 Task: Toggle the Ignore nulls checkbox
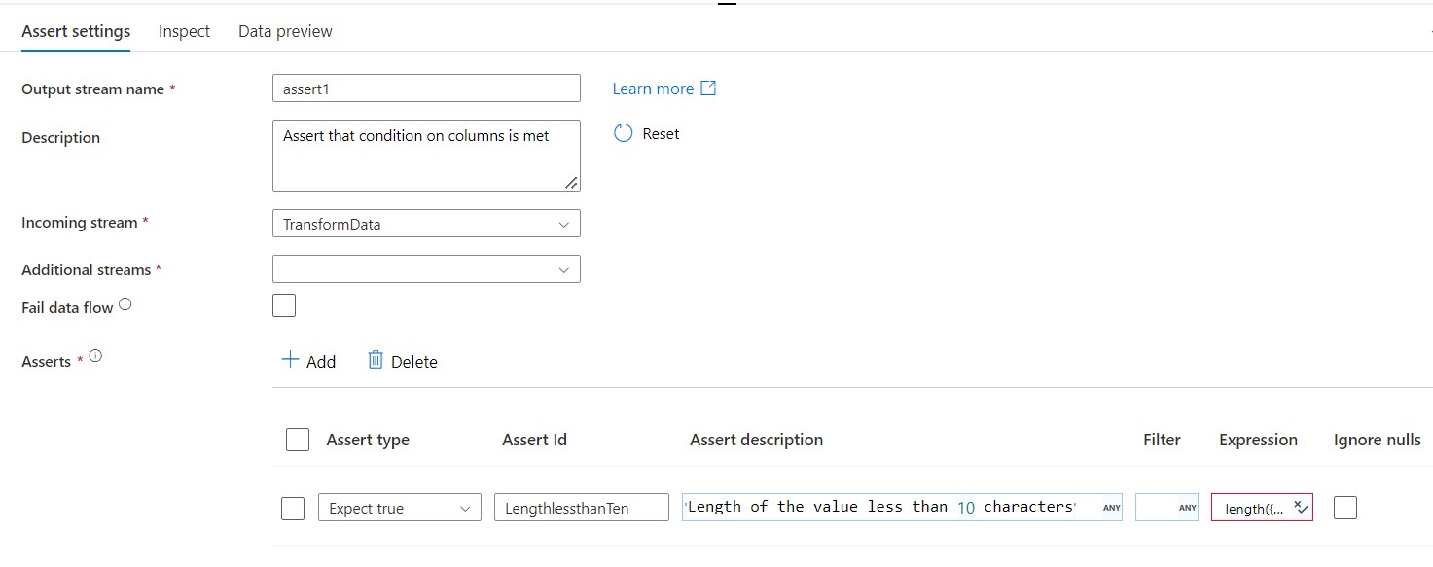tap(1343, 507)
